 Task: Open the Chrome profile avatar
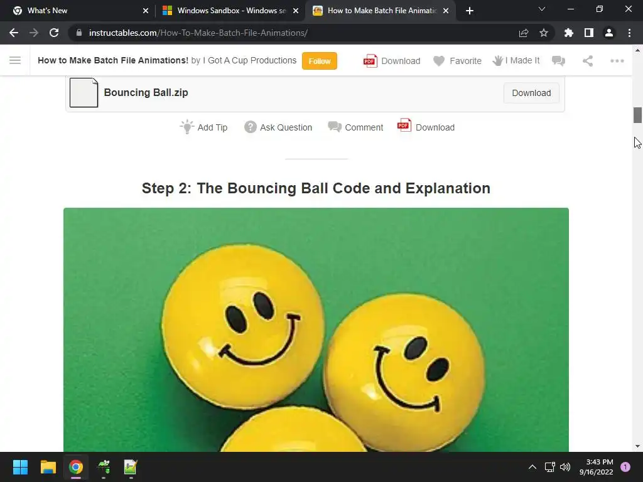pyautogui.click(x=609, y=33)
